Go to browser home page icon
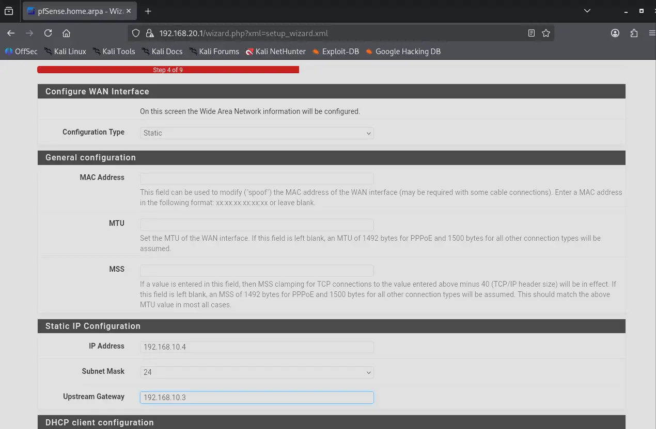The height and width of the screenshot is (429, 656). [x=66, y=33]
